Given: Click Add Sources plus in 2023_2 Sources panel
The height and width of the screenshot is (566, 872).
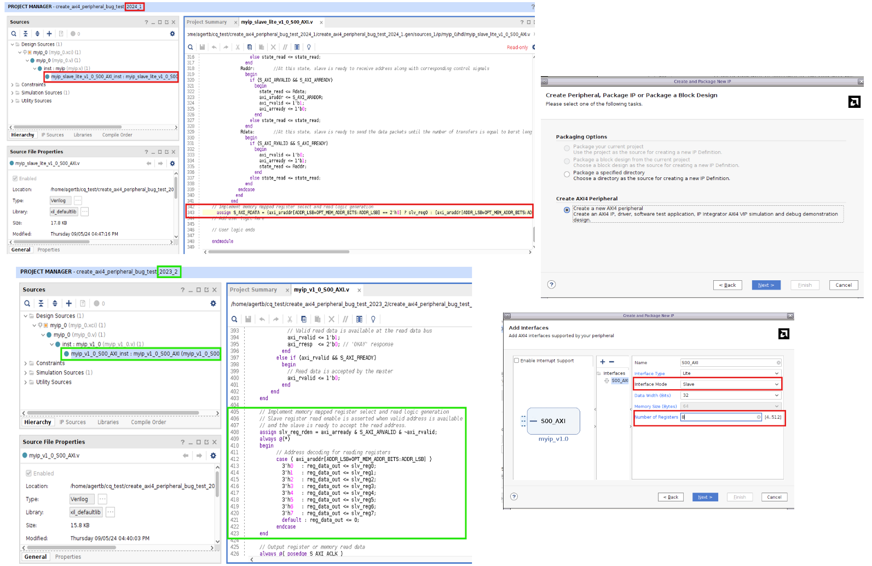Looking at the screenshot, I should (x=69, y=303).
